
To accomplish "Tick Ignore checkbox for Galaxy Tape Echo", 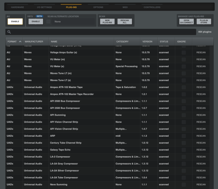I will [184, 150].
